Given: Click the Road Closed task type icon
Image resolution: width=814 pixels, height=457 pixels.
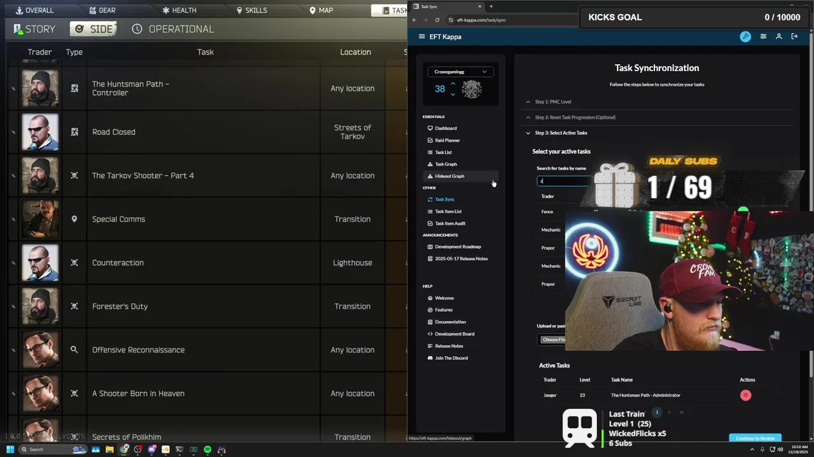Looking at the screenshot, I should [x=74, y=132].
